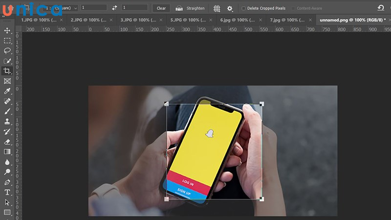This screenshot has width=391, height=220.
Task: Click the top-right crop corner handle
Action: coord(261,104)
